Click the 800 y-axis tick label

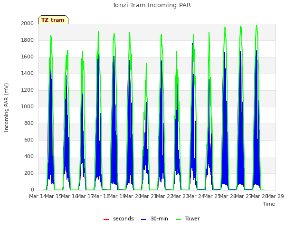(29, 123)
